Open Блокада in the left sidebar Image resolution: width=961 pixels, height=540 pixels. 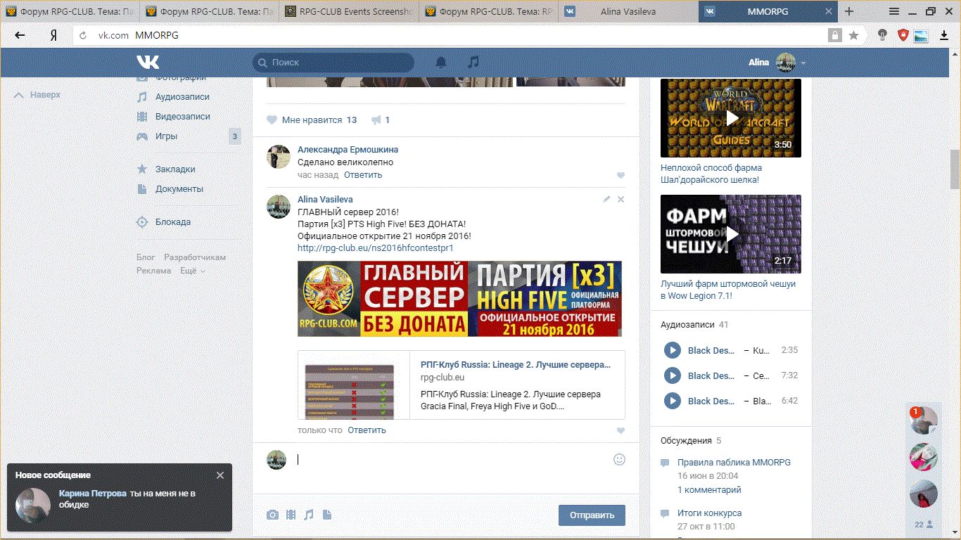(x=173, y=222)
